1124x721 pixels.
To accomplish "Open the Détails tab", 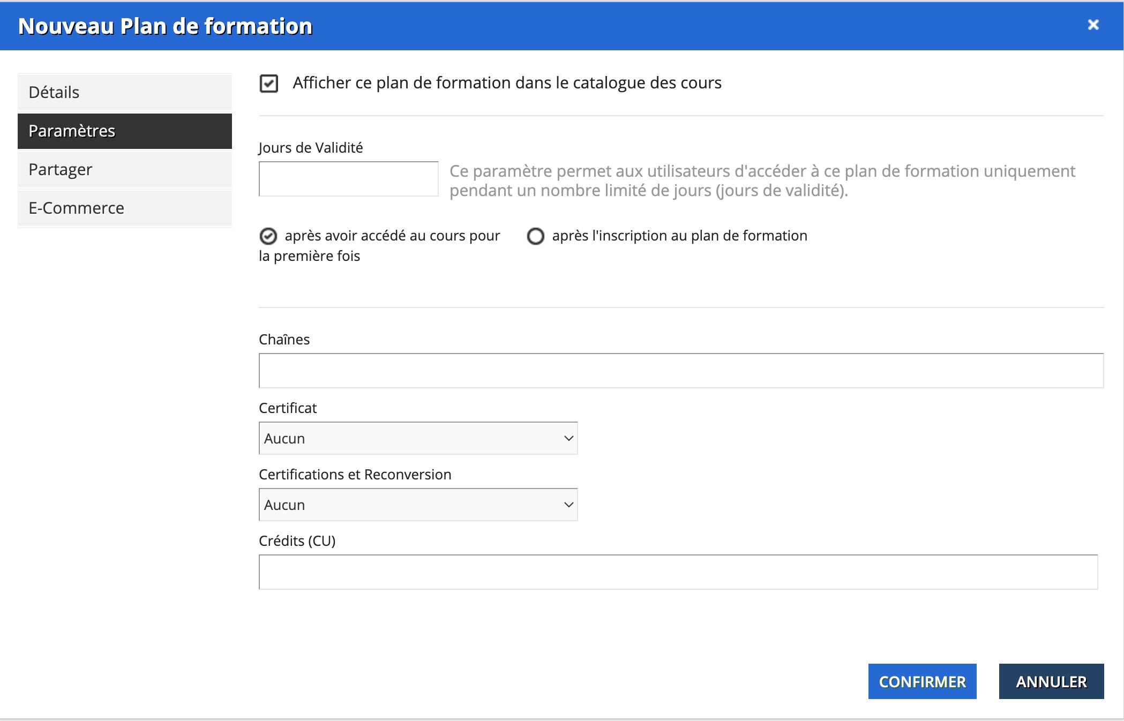I will tap(125, 92).
